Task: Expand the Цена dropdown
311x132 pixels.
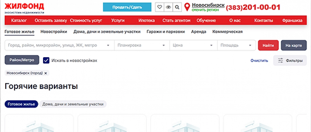Action: (194, 45)
